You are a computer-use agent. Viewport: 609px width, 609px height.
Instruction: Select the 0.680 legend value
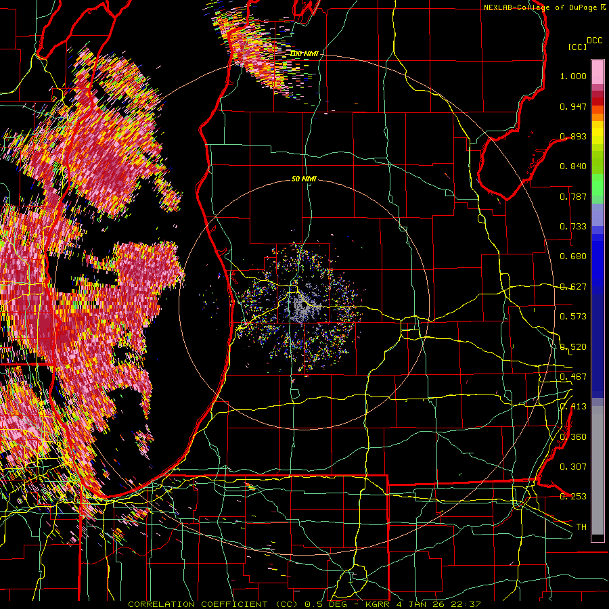pyautogui.click(x=573, y=256)
